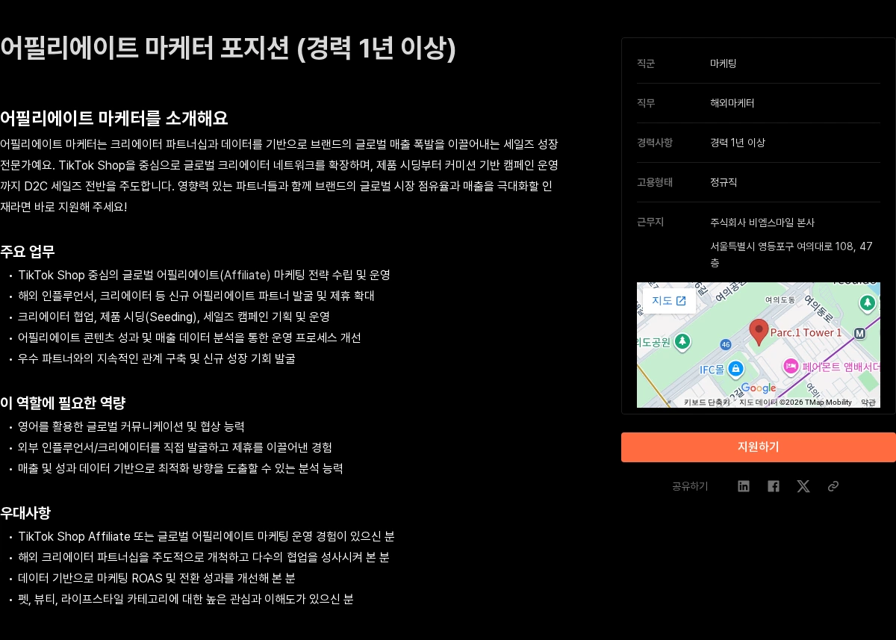Click the Google logo on the map
896x640 pixels.
point(759,388)
